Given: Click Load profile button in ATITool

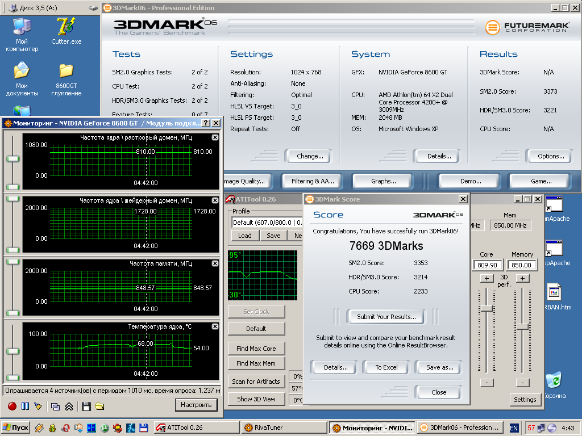Looking at the screenshot, I should [244, 236].
